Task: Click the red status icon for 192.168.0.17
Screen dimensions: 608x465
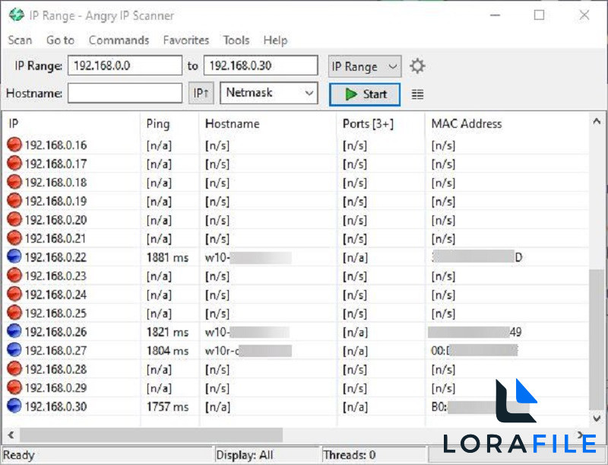Action: (x=14, y=164)
